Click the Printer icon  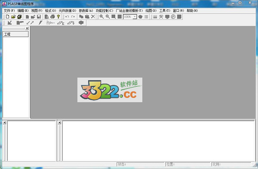tap(52, 17)
